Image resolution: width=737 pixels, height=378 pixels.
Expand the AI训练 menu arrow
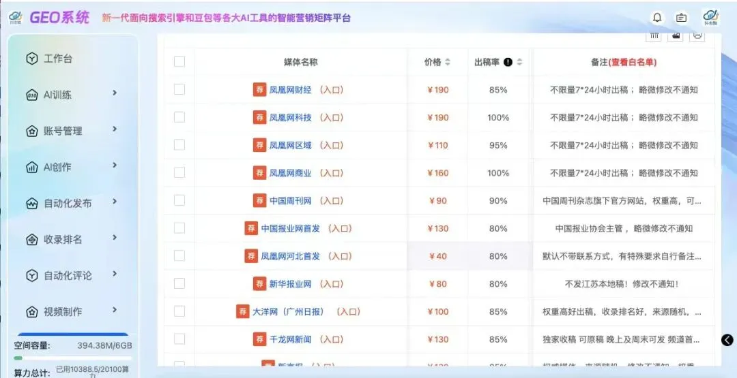(115, 93)
